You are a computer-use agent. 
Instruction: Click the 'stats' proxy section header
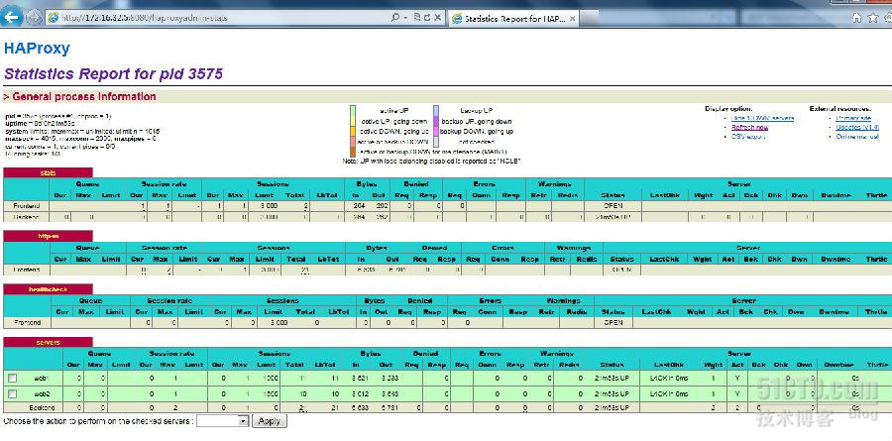click(48, 172)
